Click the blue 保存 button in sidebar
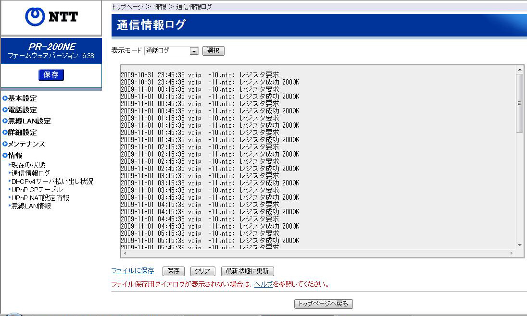 (x=51, y=75)
